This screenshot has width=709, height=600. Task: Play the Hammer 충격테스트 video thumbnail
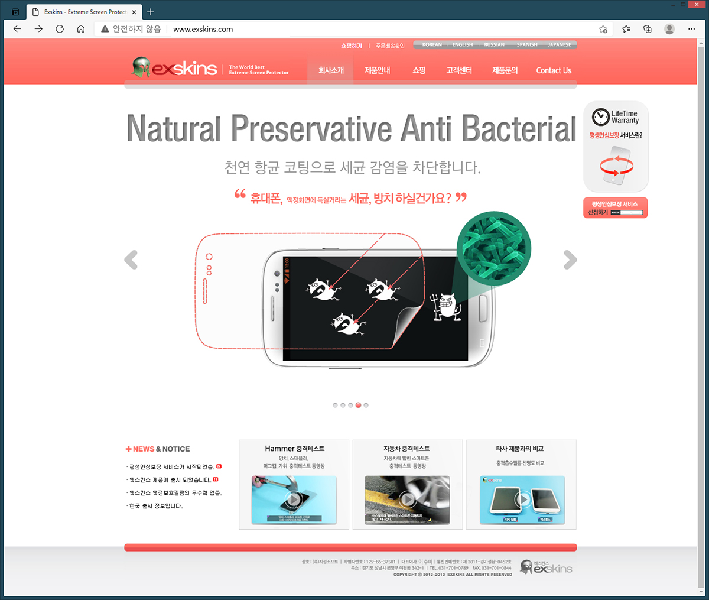pos(294,500)
